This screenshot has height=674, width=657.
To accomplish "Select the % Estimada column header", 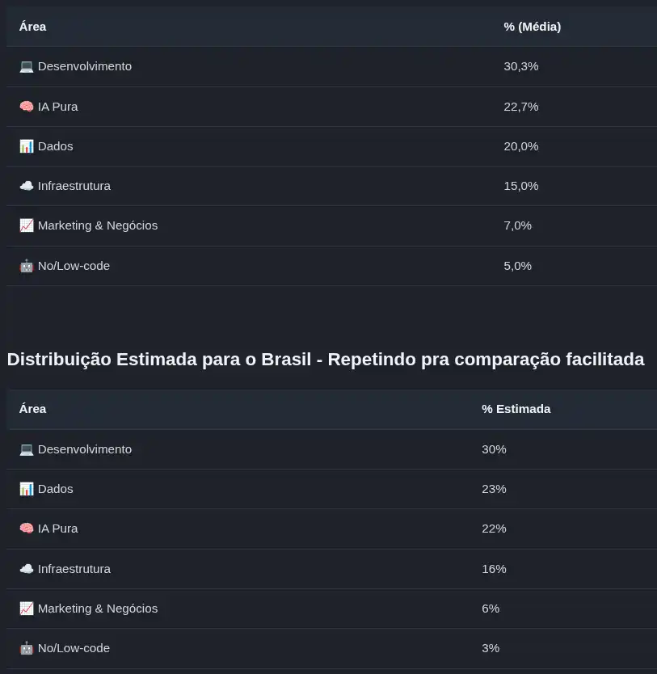I will click(516, 409).
